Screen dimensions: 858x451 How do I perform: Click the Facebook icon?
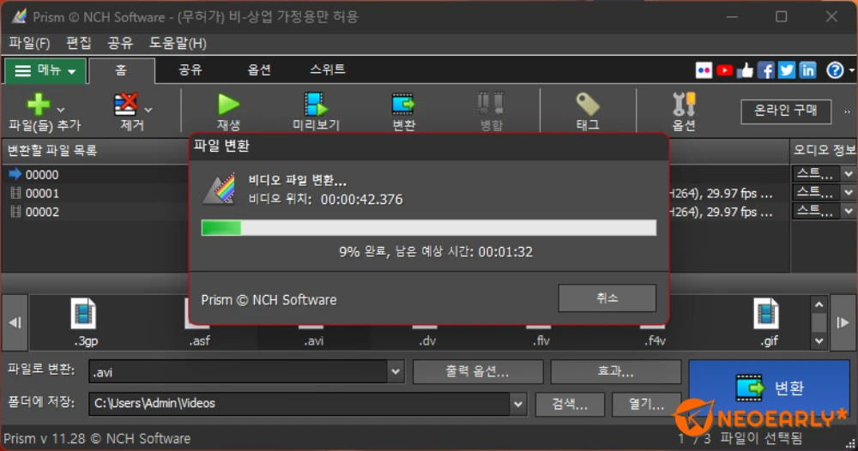765,70
